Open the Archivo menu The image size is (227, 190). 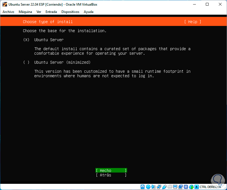(x=8, y=12)
